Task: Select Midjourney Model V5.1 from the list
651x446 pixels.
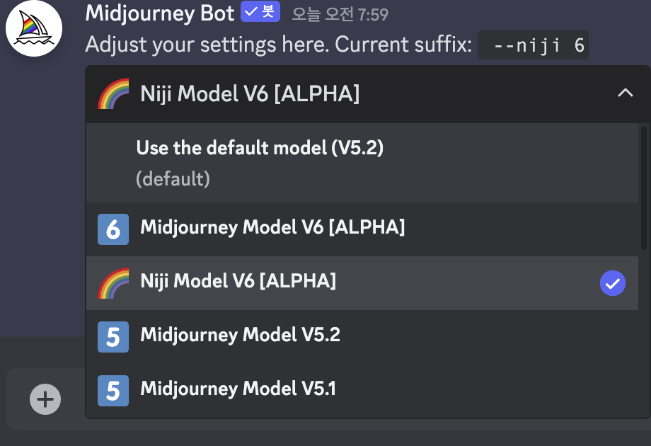Action: click(x=238, y=389)
